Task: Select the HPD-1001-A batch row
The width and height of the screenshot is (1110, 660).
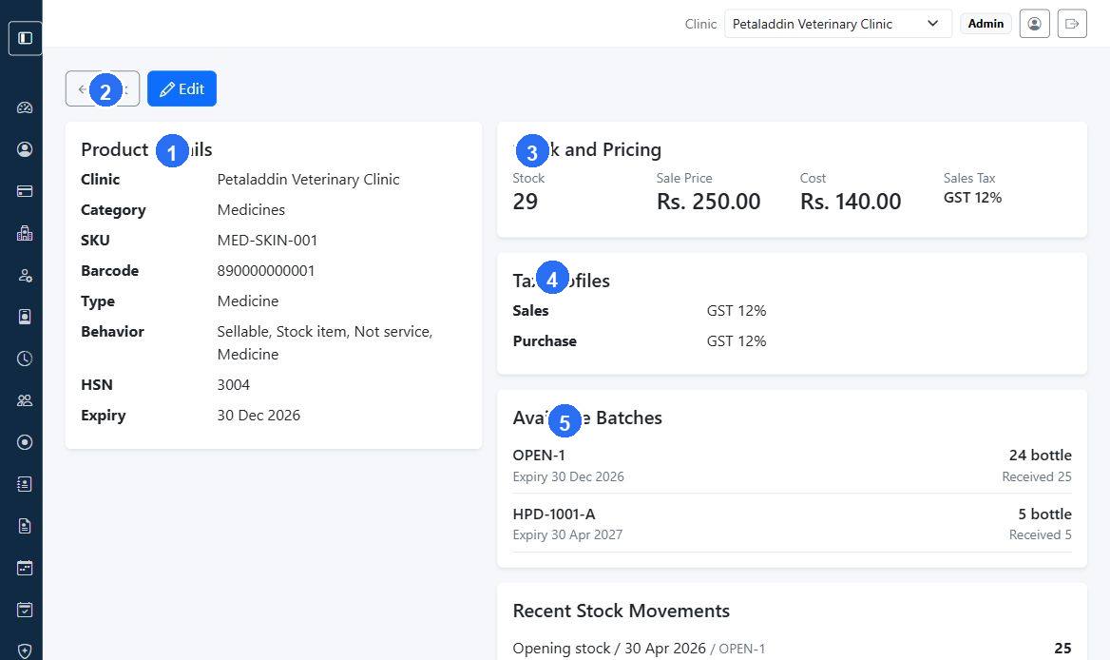Action: click(x=793, y=524)
